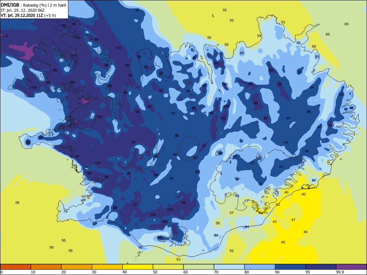This screenshot has width=367, height=275.
Task: Click the '89' humidity value on the map
Action: pos(216,235)
